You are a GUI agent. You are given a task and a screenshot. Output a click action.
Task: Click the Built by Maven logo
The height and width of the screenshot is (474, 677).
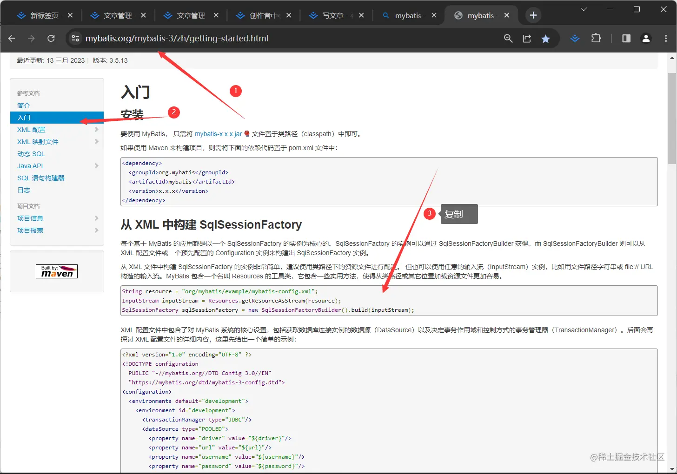(57, 271)
